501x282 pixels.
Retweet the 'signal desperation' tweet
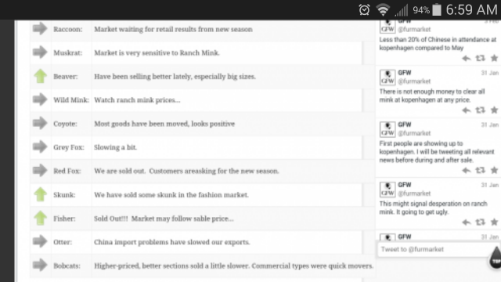pyautogui.click(x=480, y=222)
